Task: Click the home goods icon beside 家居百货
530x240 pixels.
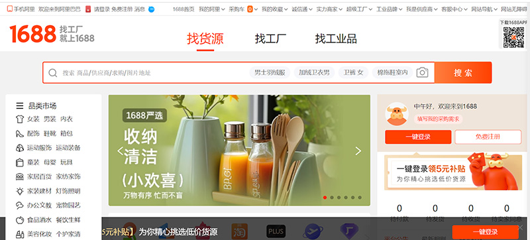Action: (x=20, y=176)
